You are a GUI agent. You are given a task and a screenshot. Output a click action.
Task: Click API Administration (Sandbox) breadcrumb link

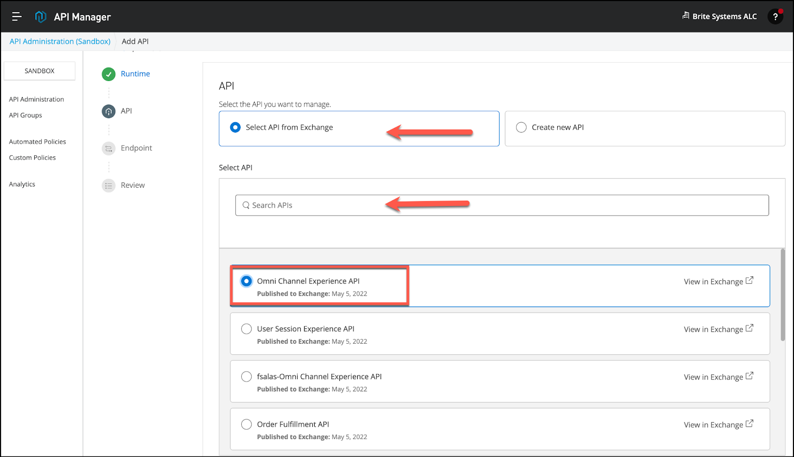pos(60,41)
